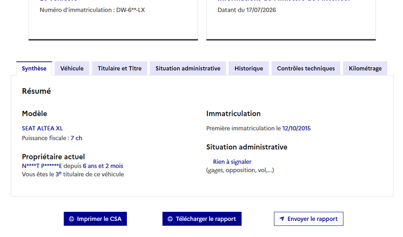This screenshot has height=237, width=403.
Task: Click the duration 6 ans et 2 mois
Action: 103,166
